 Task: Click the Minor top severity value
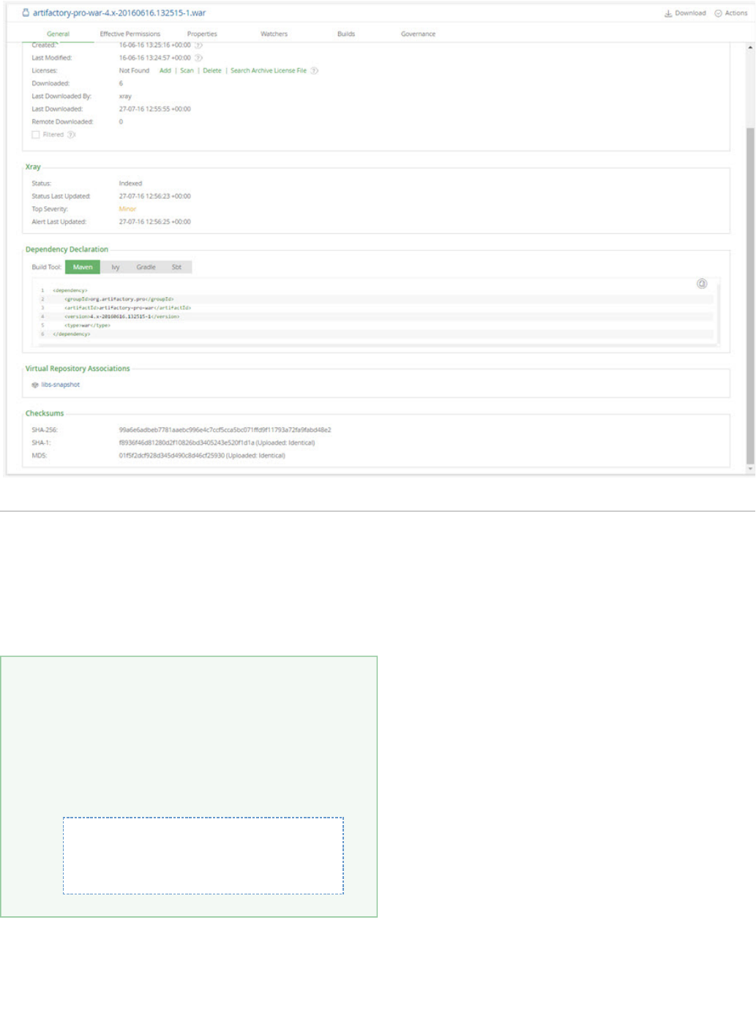point(127,209)
